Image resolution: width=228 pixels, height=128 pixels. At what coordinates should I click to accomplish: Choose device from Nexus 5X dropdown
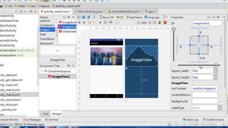(x=107, y=17)
